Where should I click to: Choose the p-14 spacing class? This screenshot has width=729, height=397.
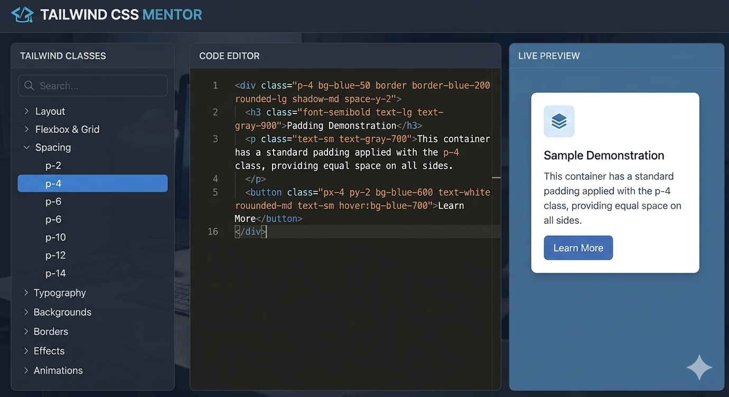(55, 273)
